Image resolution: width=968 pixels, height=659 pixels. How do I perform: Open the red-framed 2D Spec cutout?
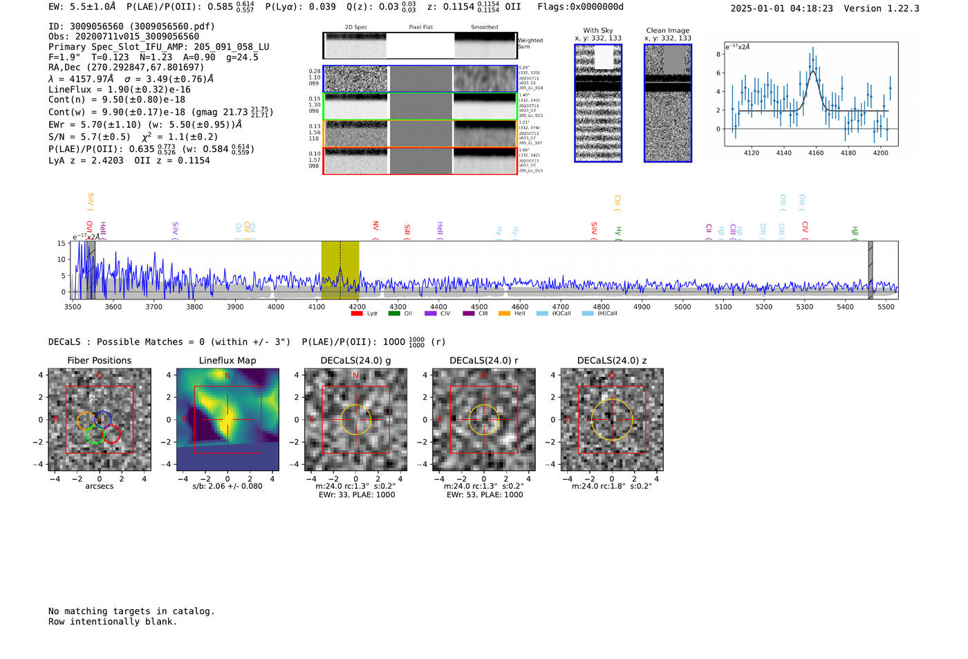(356, 161)
